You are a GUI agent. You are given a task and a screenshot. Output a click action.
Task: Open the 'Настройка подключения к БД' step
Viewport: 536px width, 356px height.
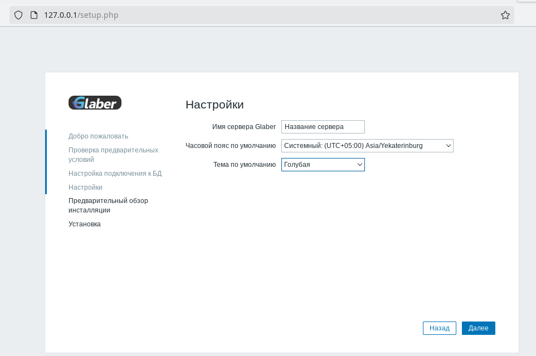(x=115, y=174)
